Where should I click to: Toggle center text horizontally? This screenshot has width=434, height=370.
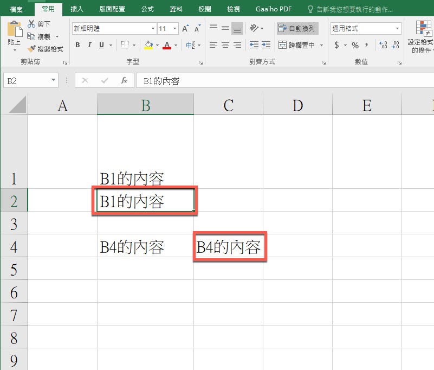click(x=225, y=45)
